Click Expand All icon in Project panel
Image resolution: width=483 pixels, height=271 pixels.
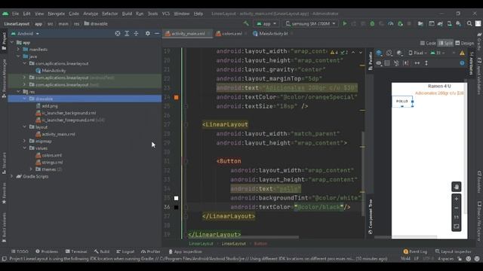point(127,33)
